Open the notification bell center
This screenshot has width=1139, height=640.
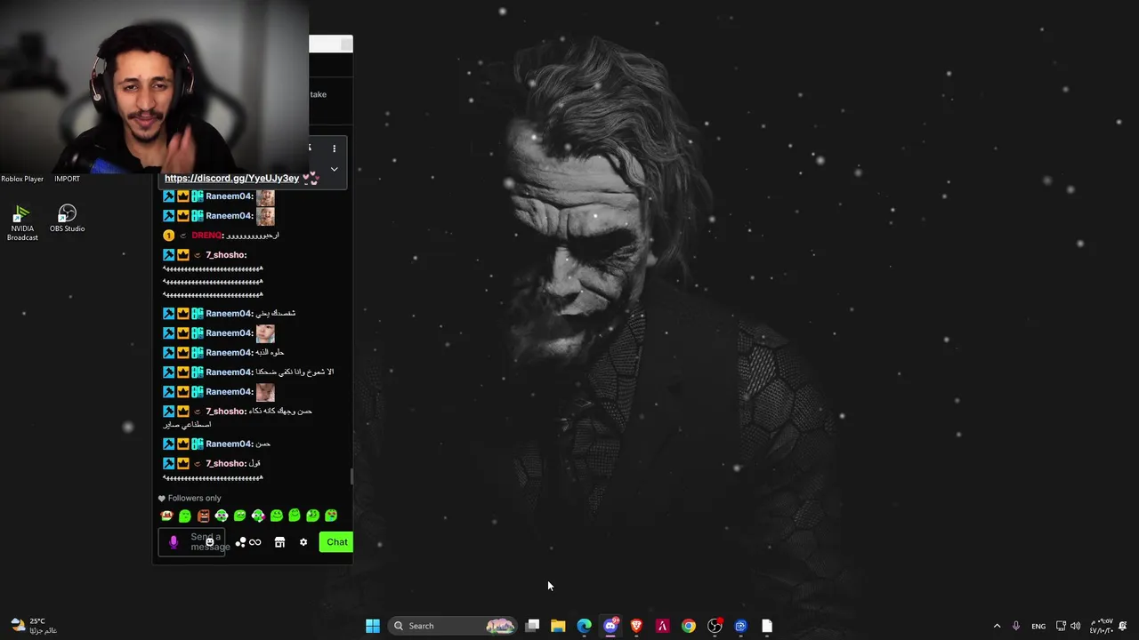[1123, 626]
